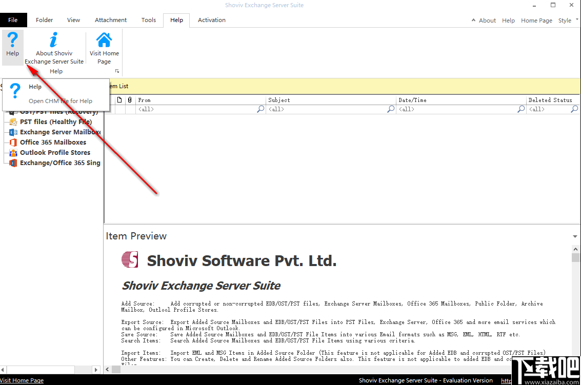Open the Tools ribbon tab
This screenshot has height=385, width=581.
tap(148, 20)
